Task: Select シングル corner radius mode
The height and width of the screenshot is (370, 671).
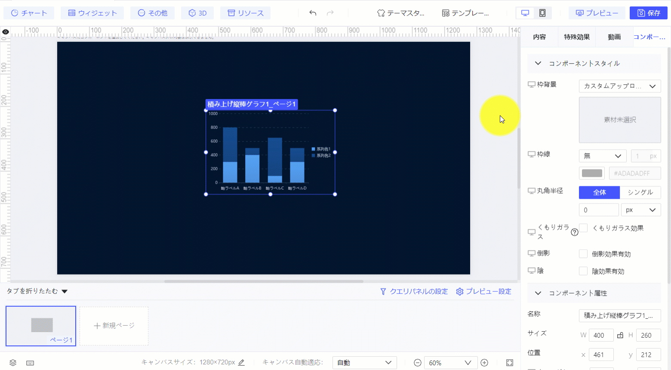Action: coord(640,192)
